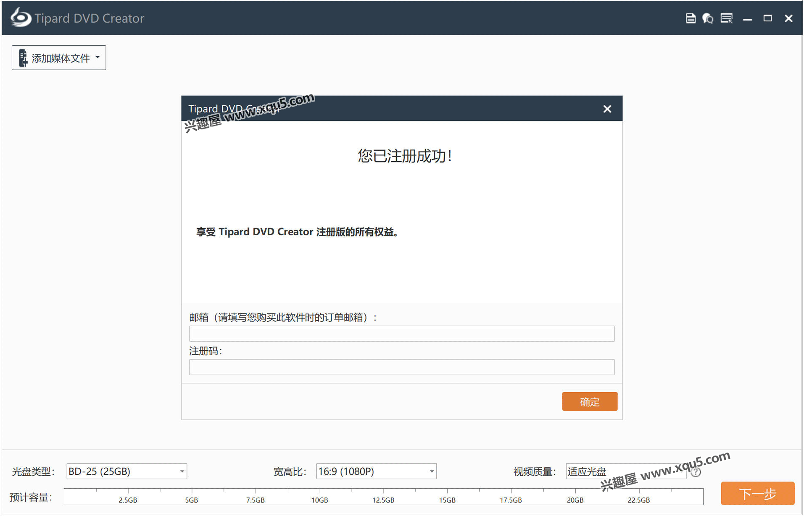Click the 享受 Tipard DVD Creator 注册版 text

point(297,232)
